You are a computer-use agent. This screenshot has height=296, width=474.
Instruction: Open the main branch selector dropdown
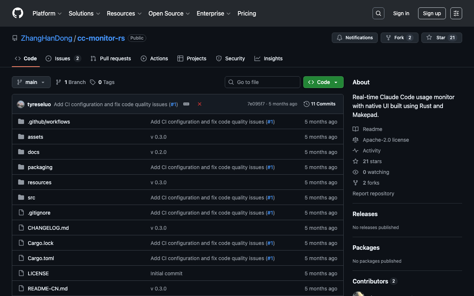click(x=31, y=82)
